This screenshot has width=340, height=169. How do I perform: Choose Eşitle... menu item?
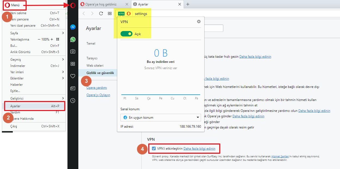(34, 91)
